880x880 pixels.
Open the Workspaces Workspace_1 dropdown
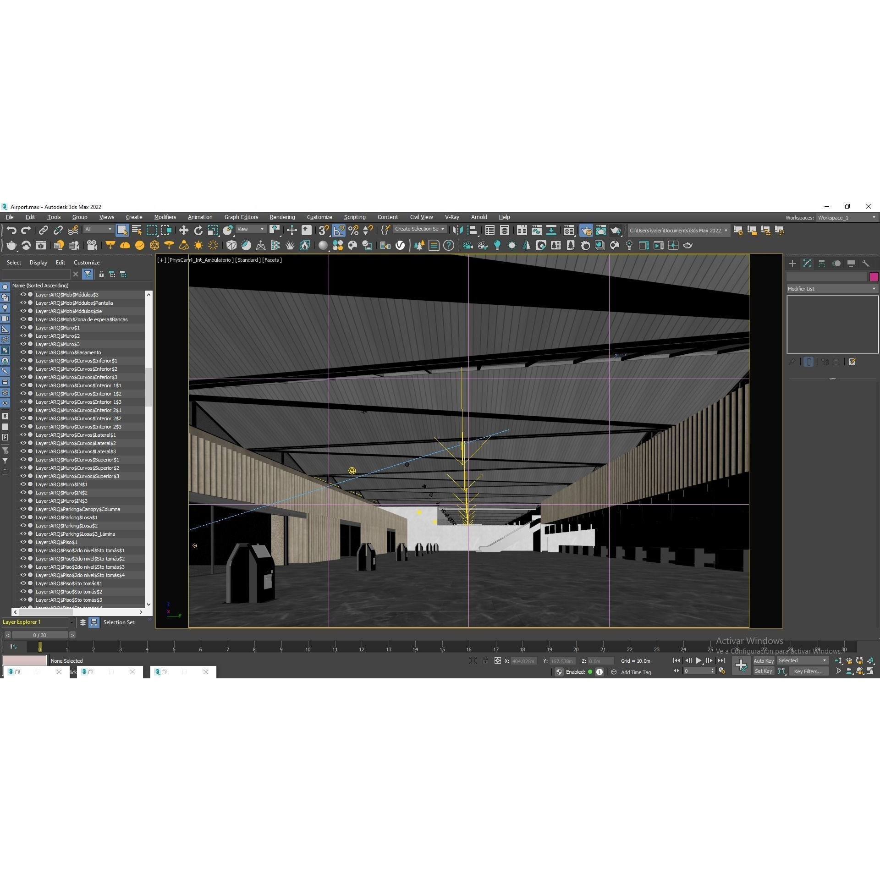847,218
